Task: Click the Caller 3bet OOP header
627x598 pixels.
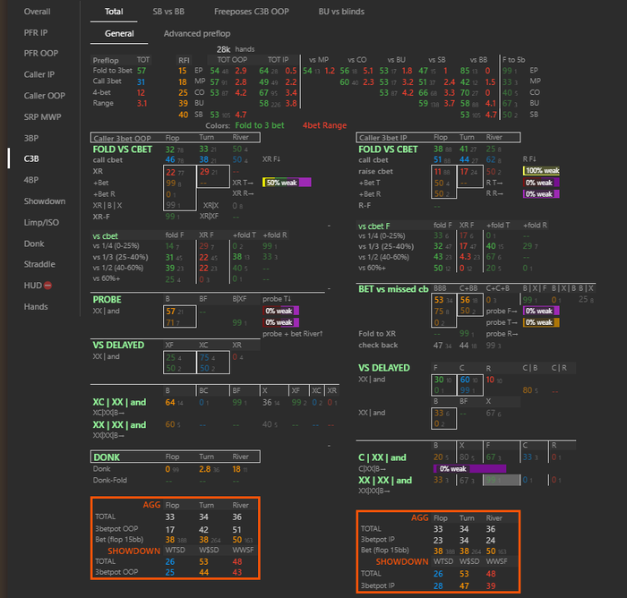Action: point(176,138)
